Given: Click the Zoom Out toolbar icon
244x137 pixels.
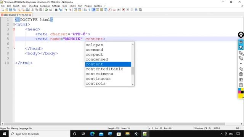Looking at the screenshot, I should coord(70,10).
